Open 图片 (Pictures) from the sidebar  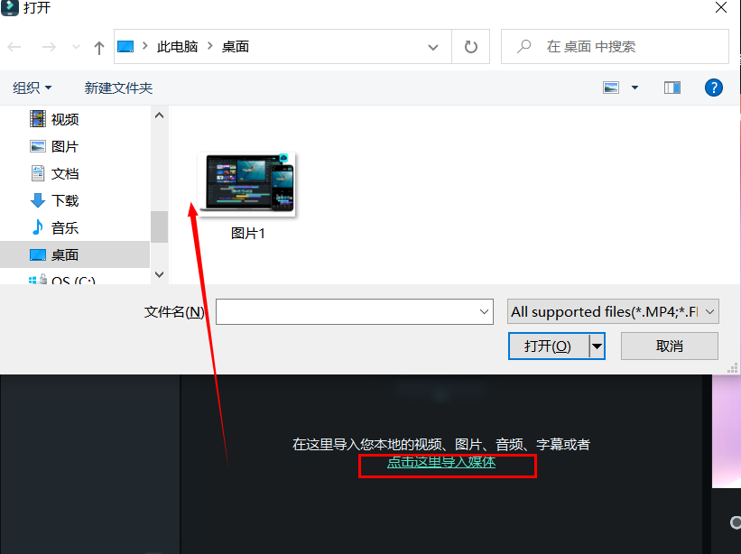pyautogui.click(x=65, y=145)
